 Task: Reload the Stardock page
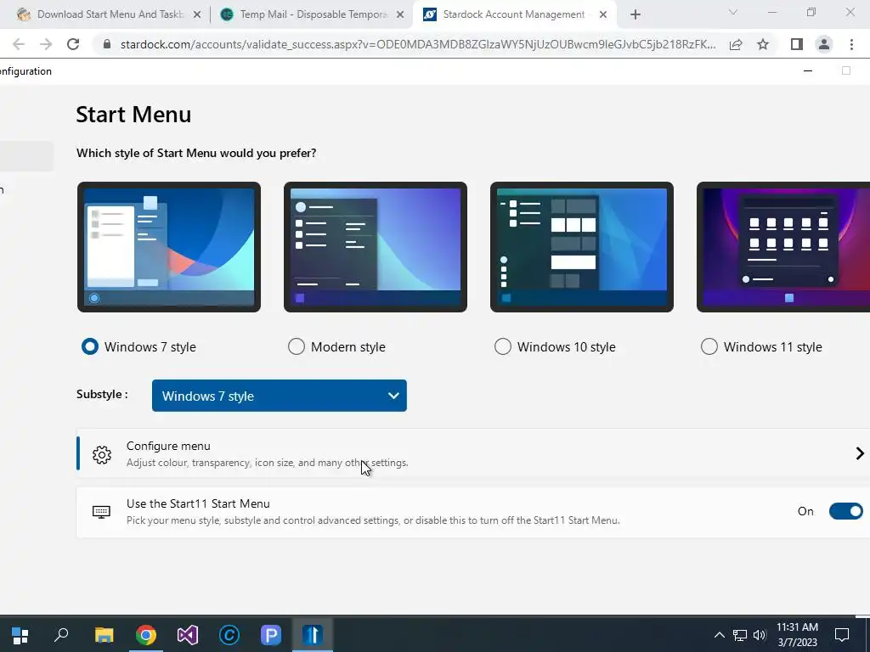click(x=73, y=44)
